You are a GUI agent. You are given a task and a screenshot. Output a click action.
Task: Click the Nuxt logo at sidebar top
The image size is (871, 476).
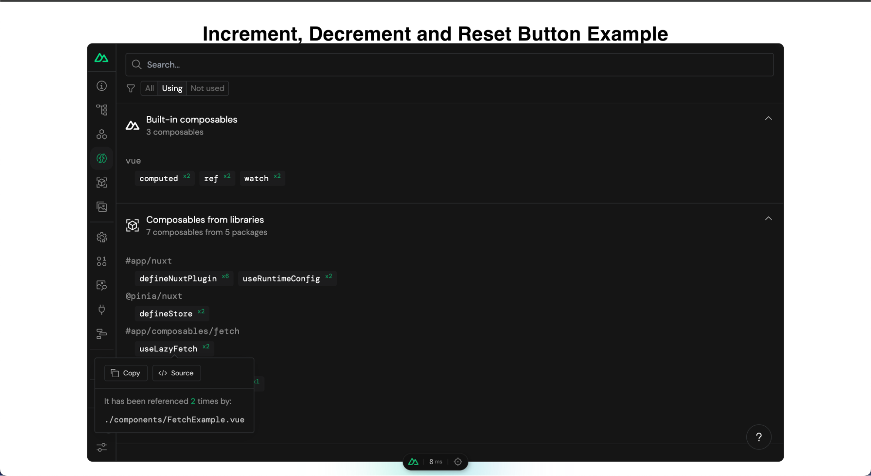point(102,58)
